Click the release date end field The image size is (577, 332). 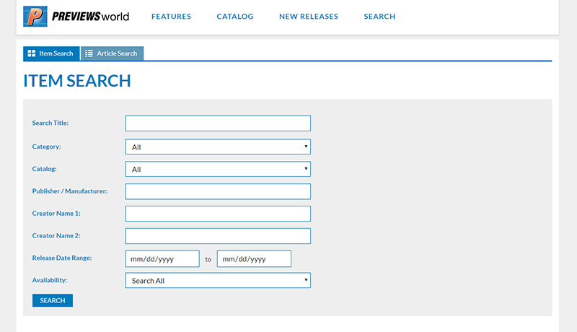click(254, 259)
